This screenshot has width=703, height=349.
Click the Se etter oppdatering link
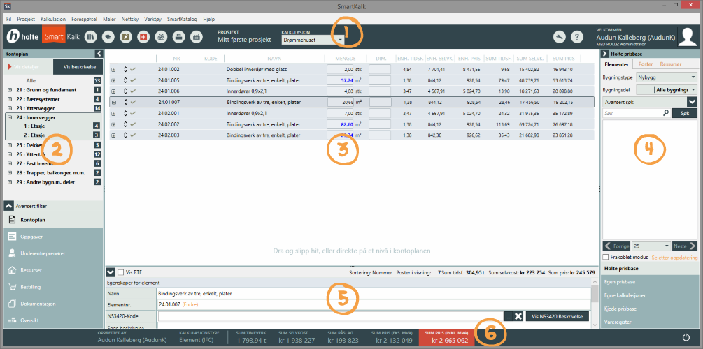coord(676,257)
